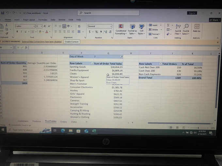The image size is (222, 166).
Task: Click the Cut scissors icon
Action: click(7, 25)
